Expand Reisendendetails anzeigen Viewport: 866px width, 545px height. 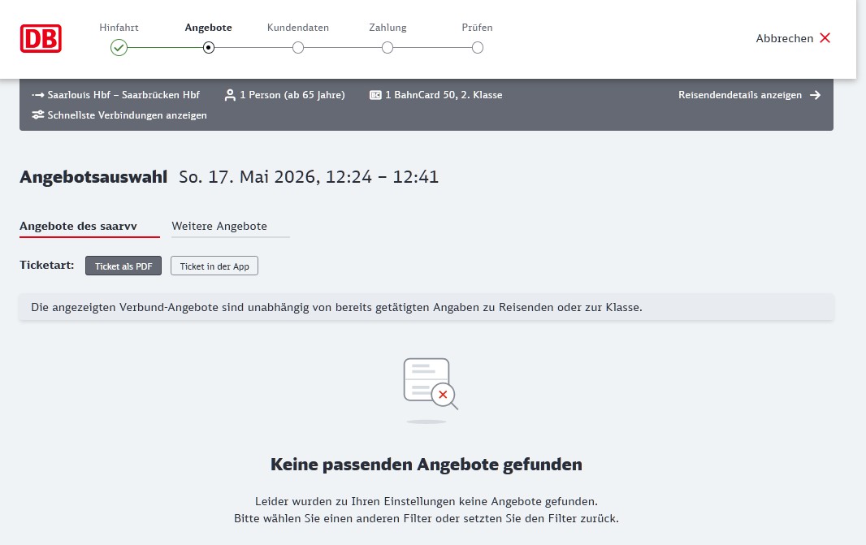click(739, 95)
